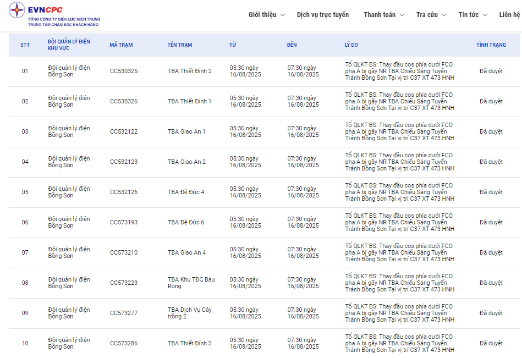Image resolution: width=522 pixels, height=358 pixels.
Task: Click the Giới thiệu menu label
Action: 262,15
